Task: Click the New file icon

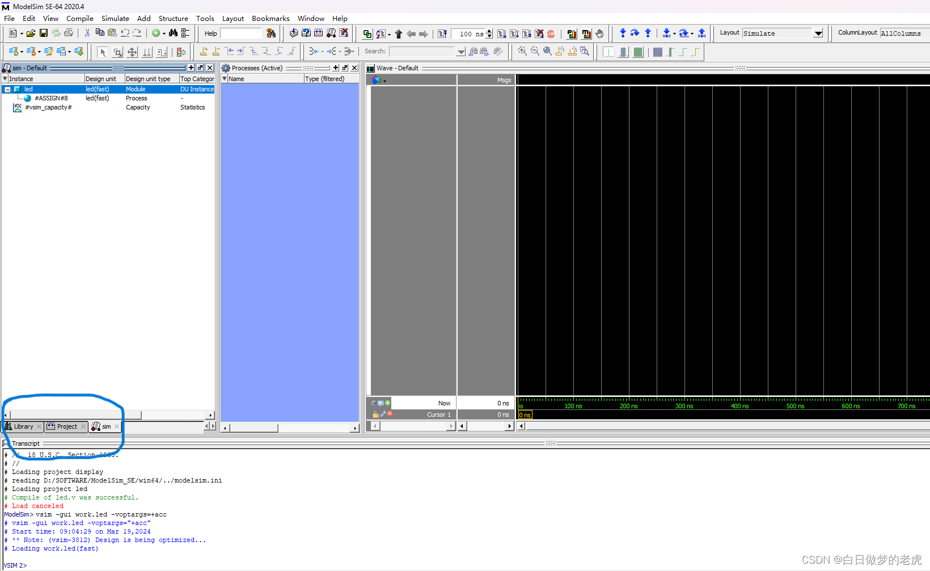Action: 12,33
